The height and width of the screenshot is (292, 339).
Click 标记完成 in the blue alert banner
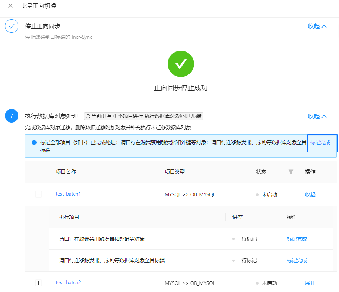[x=320, y=142]
